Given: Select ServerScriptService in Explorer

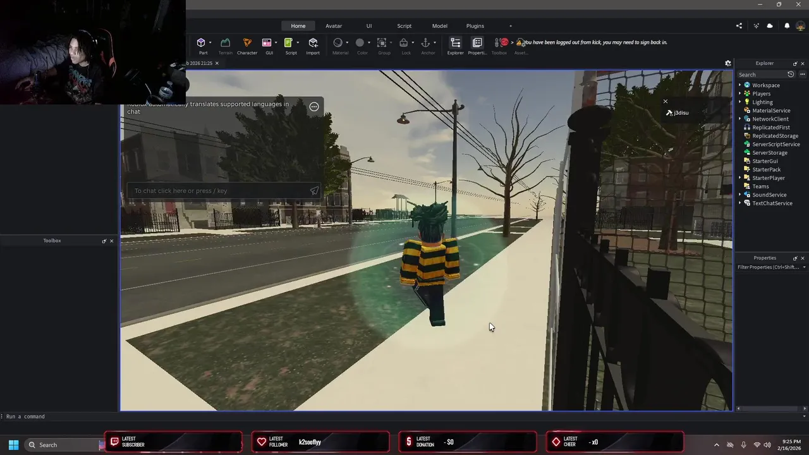Looking at the screenshot, I should coord(776,144).
